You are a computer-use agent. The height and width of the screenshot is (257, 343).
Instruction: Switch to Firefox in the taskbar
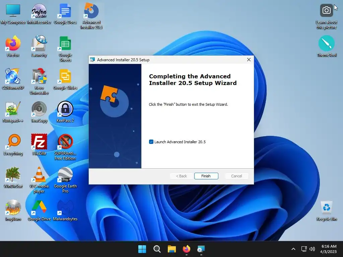[x=186, y=249]
